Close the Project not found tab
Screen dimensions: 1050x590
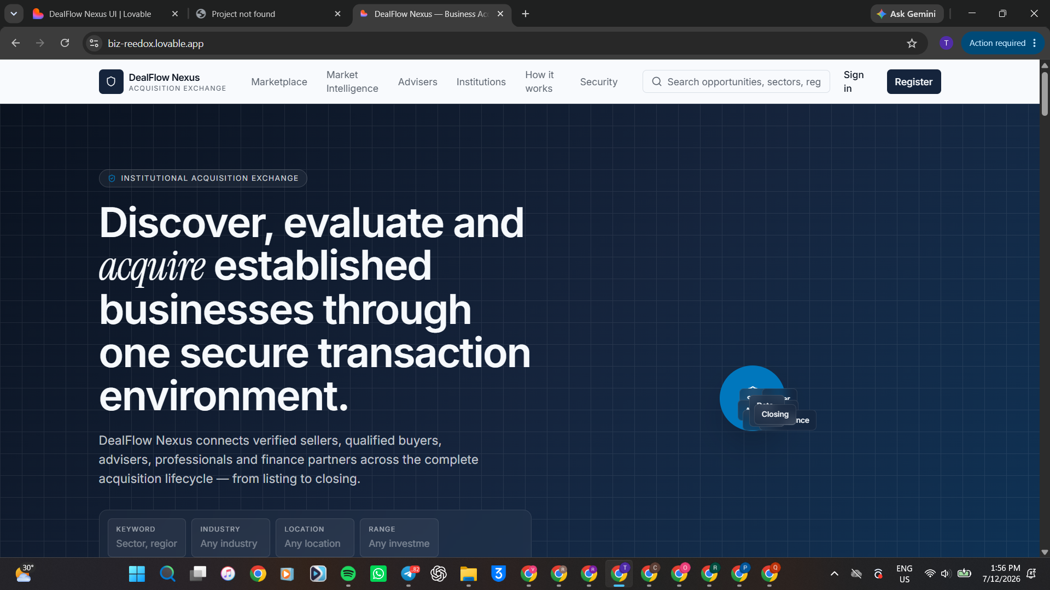pos(337,14)
